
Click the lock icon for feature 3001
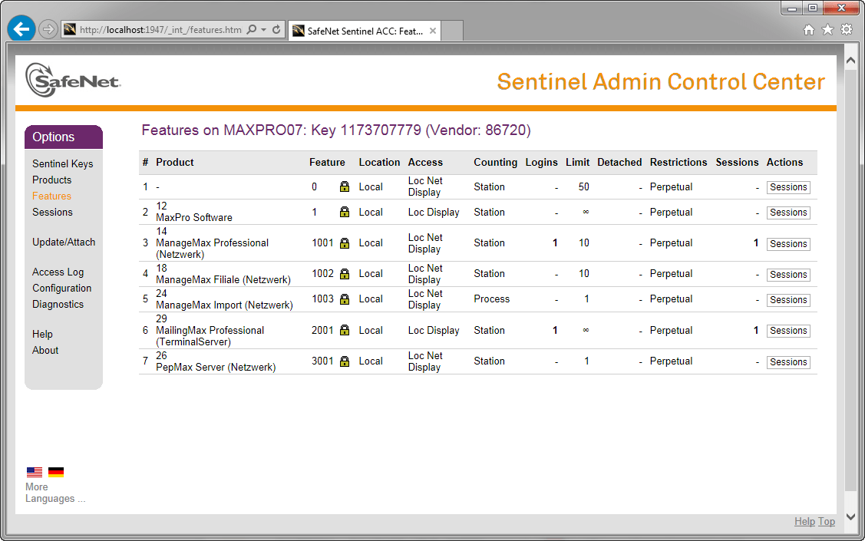coord(344,361)
